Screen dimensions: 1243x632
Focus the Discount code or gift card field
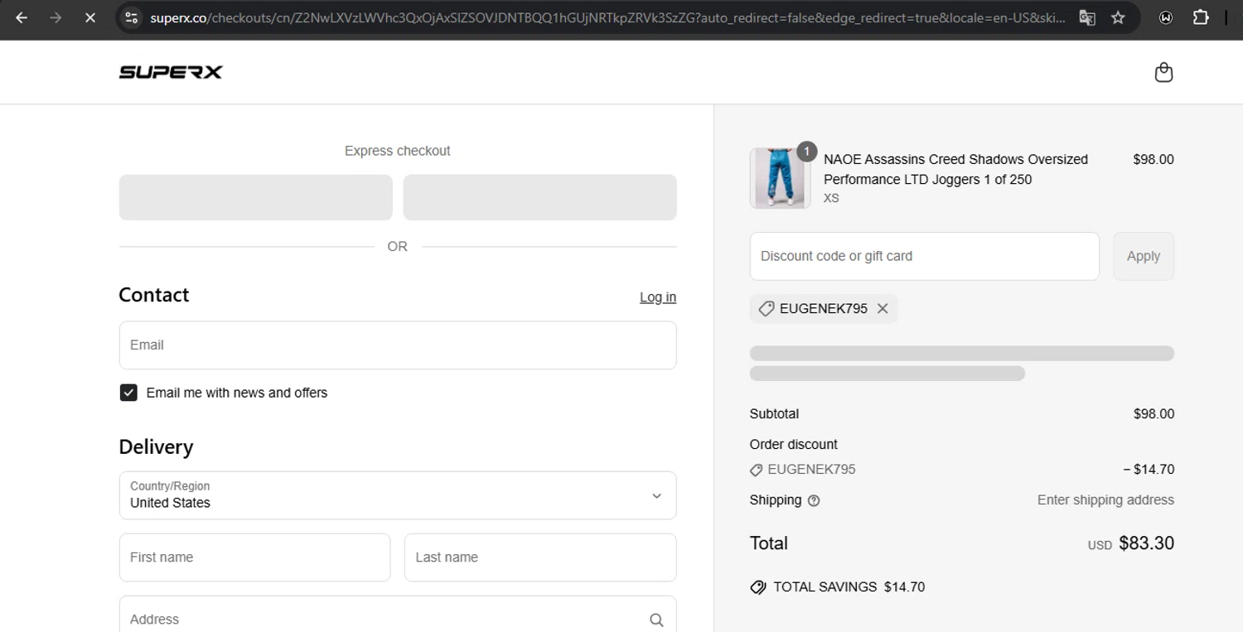(925, 256)
